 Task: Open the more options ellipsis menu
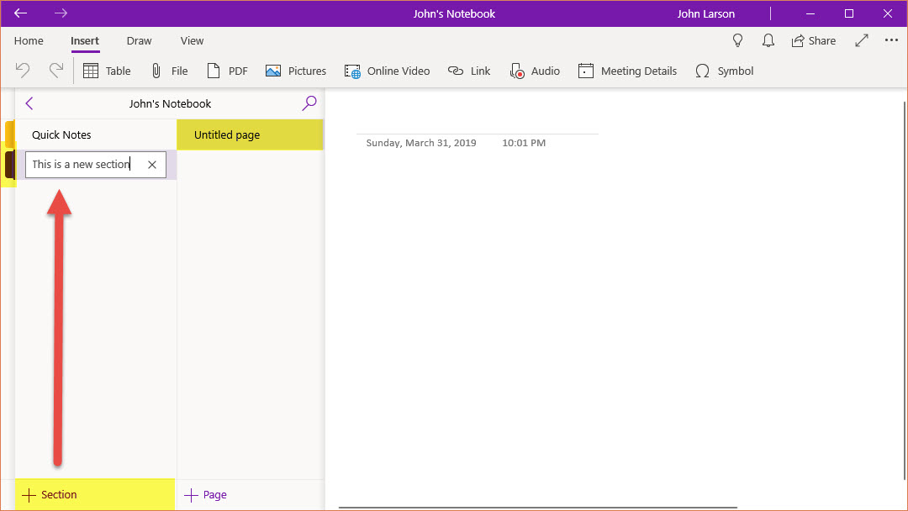tap(891, 40)
